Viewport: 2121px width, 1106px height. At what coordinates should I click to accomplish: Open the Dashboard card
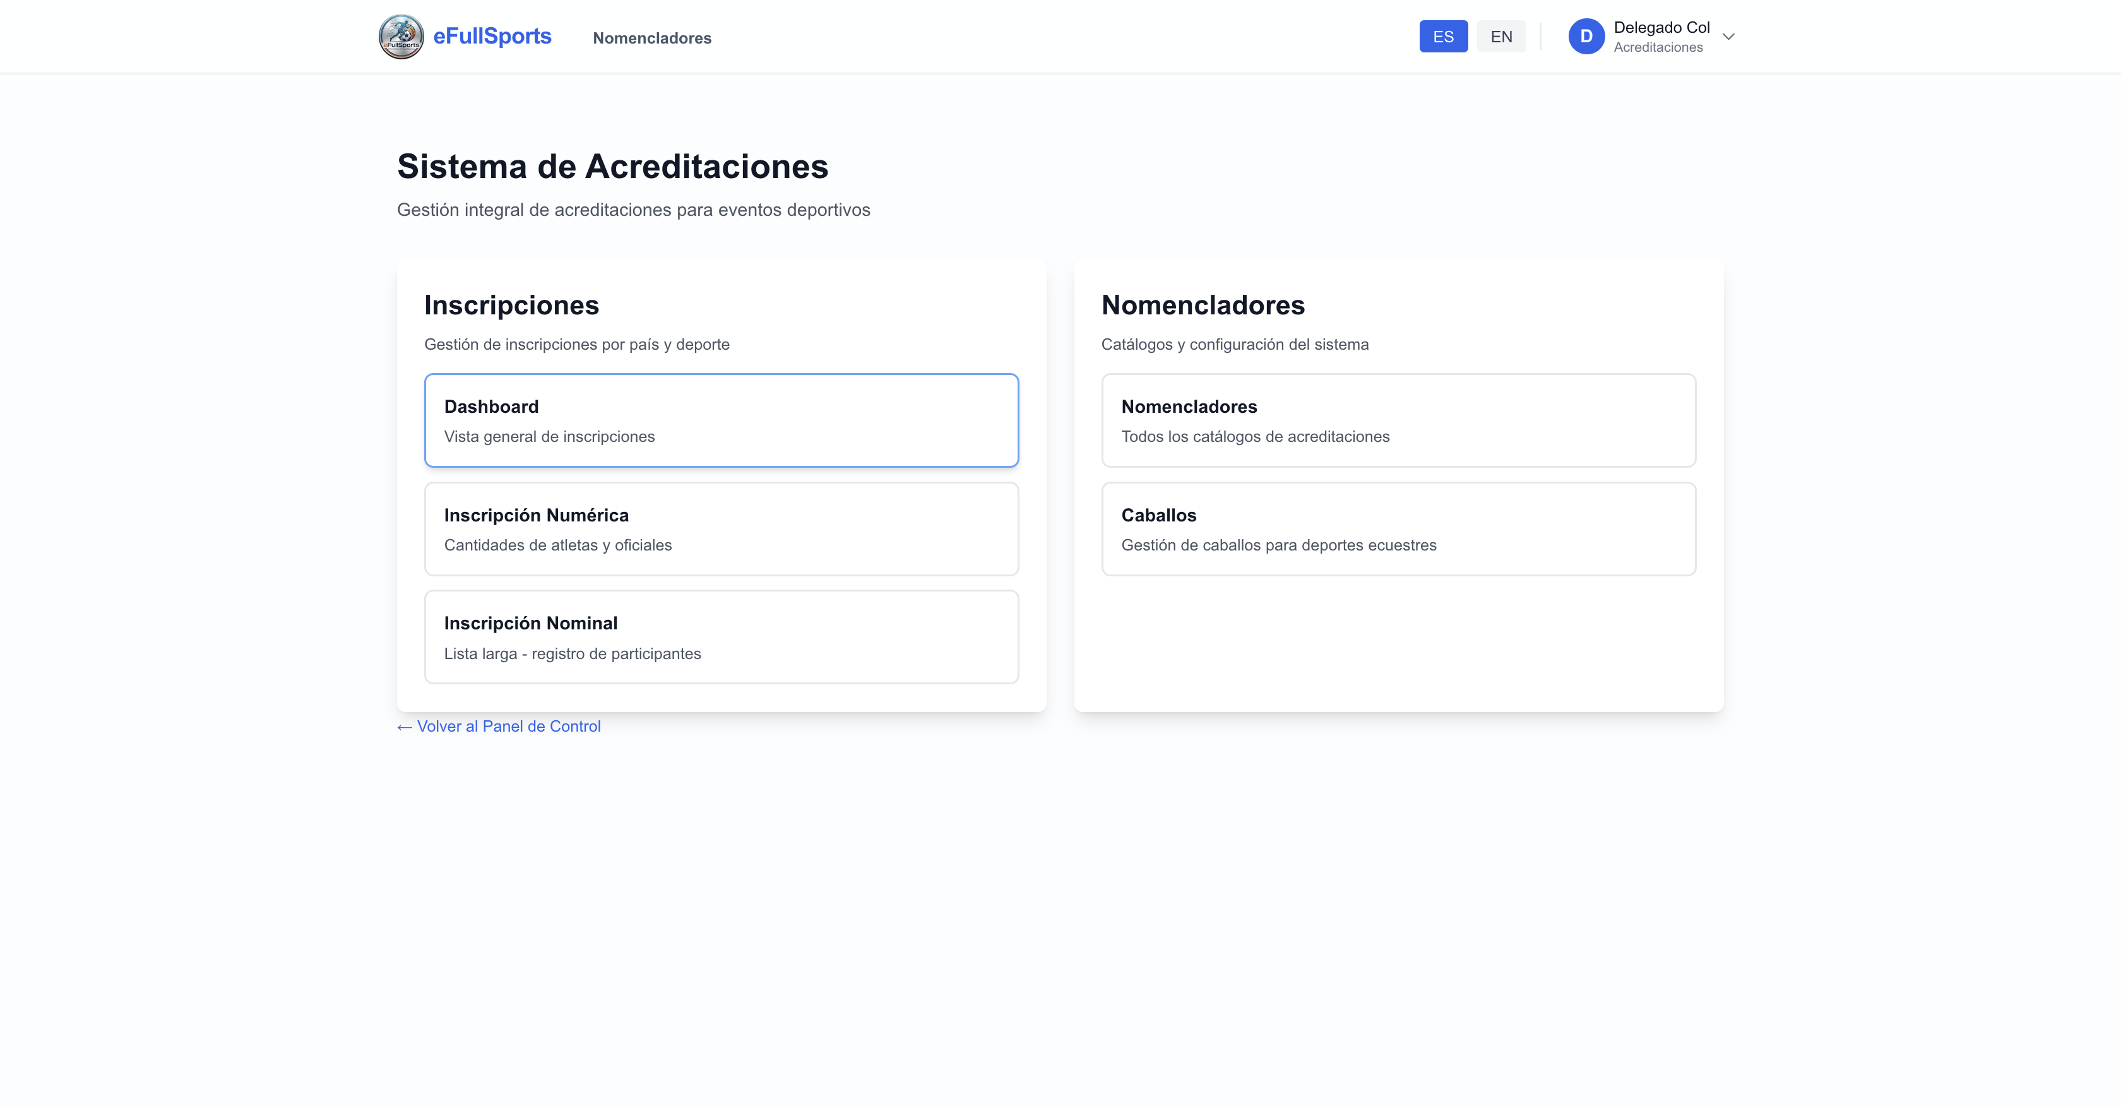pos(720,420)
